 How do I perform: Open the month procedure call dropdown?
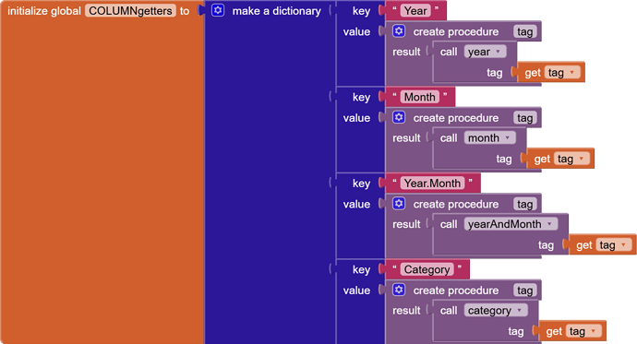[x=490, y=138]
